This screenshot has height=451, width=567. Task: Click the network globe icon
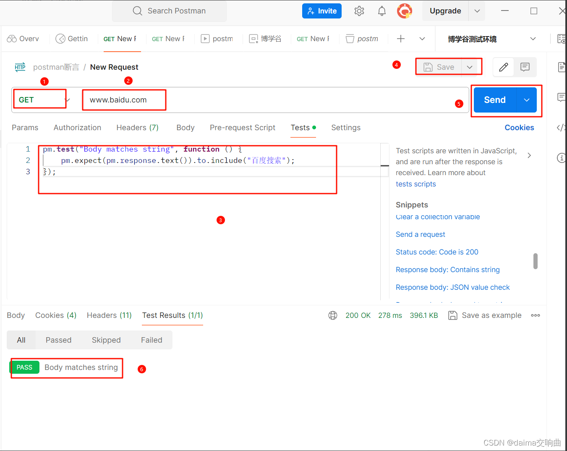point(333,315)
